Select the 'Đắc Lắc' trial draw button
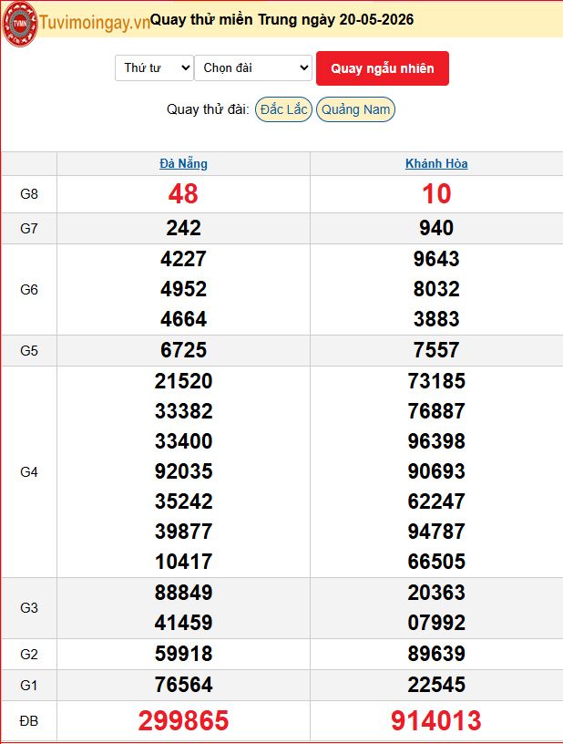The width and height of the screenshot is (563, 744). coord(283,109)
